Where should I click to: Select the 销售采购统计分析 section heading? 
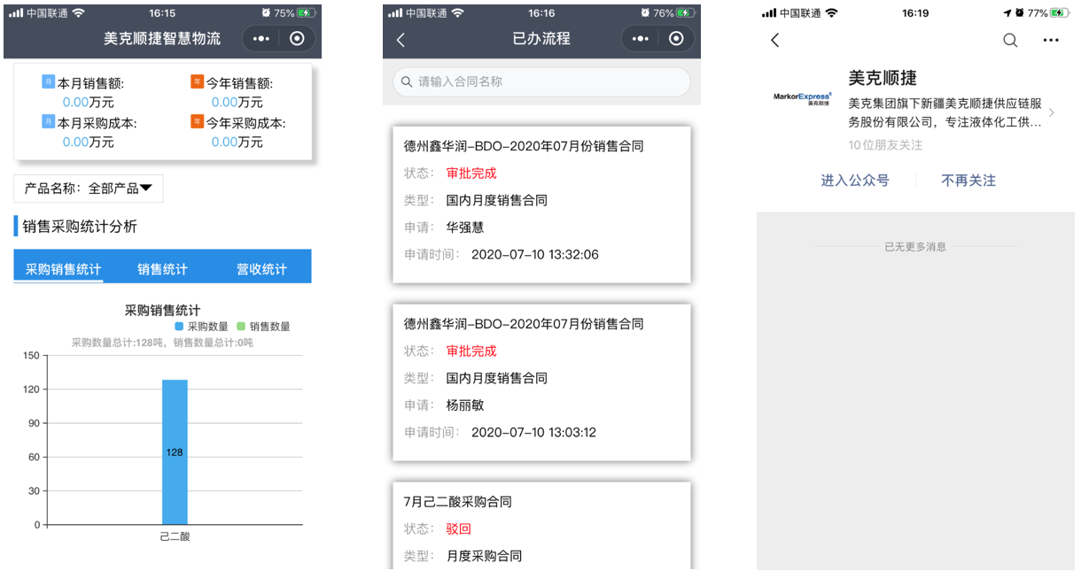[x=80, y=226]
